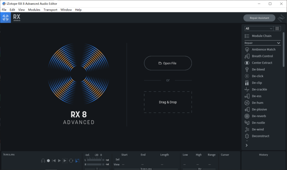Click the Sel row label
287x170 pixels.
(x=117, y=159)
